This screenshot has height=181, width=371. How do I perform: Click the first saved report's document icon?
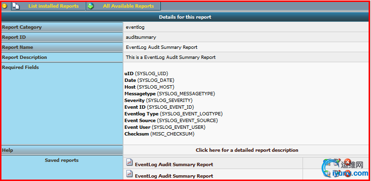coord(129,162)
